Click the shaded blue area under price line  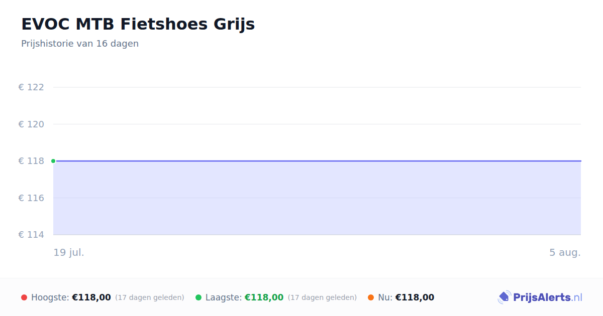pyautogui.click(x=317, y=198)
